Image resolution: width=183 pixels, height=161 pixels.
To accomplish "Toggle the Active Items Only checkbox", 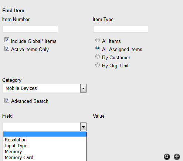I will click(x=7, y=48).
